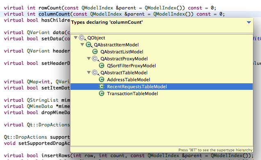
Task: Collapse the QAbstractTableModel tree node
Action: pos(89,73)
